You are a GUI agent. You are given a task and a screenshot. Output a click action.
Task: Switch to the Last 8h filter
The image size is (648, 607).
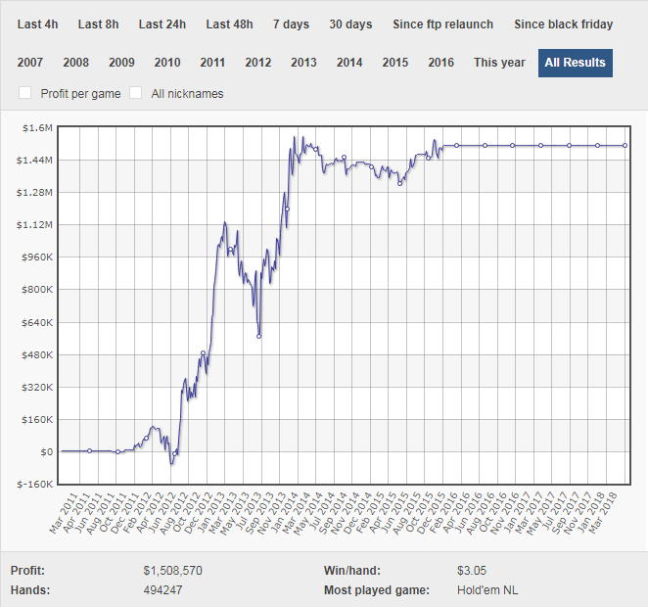point(98,24)
